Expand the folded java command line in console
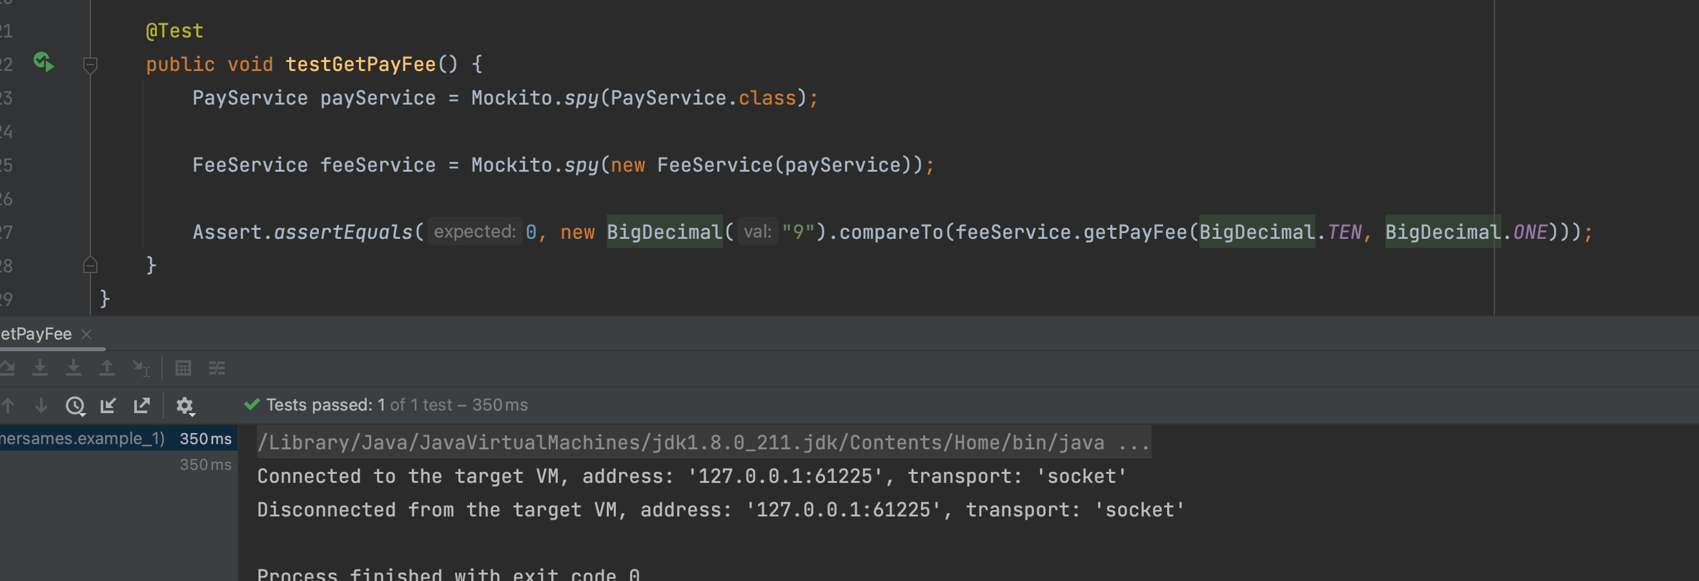 [704, 442]
